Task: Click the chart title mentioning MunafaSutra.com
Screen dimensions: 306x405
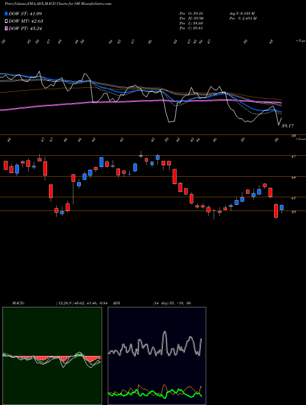Action: pyautogui.click(x=58, y=4)
